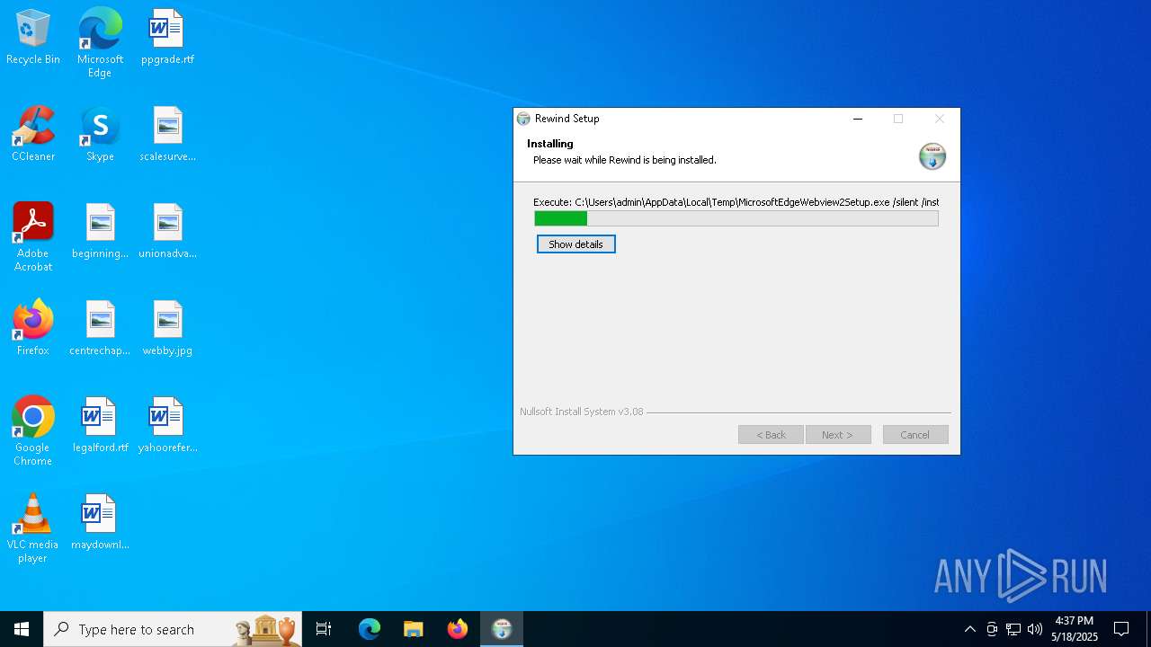Open Firefox from the taskbar

coord(458,629)
